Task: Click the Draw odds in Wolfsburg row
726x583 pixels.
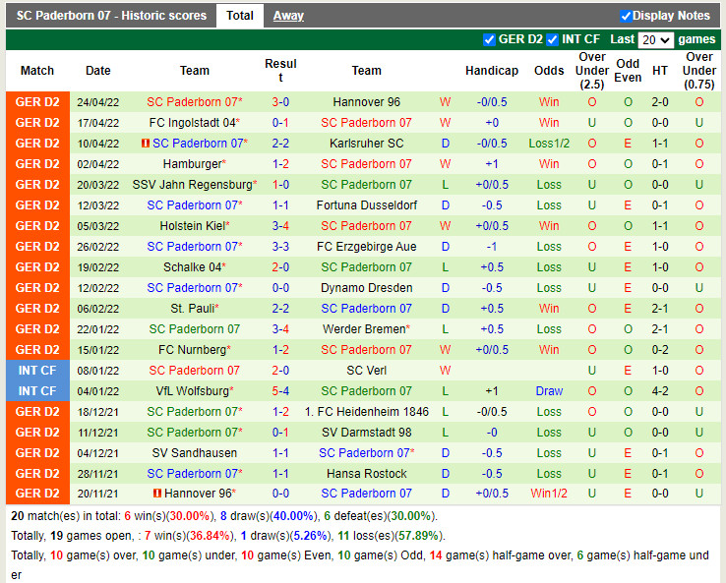Action: point(549,391)
